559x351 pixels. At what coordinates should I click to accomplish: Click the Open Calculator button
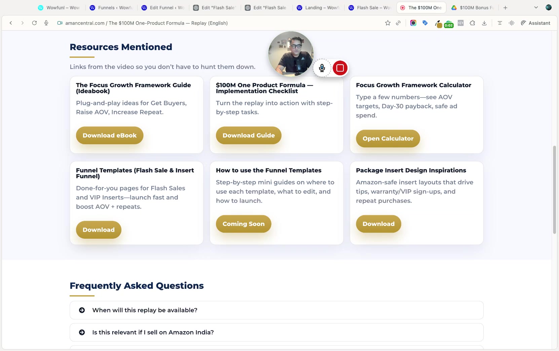click(x=388, y=139)
